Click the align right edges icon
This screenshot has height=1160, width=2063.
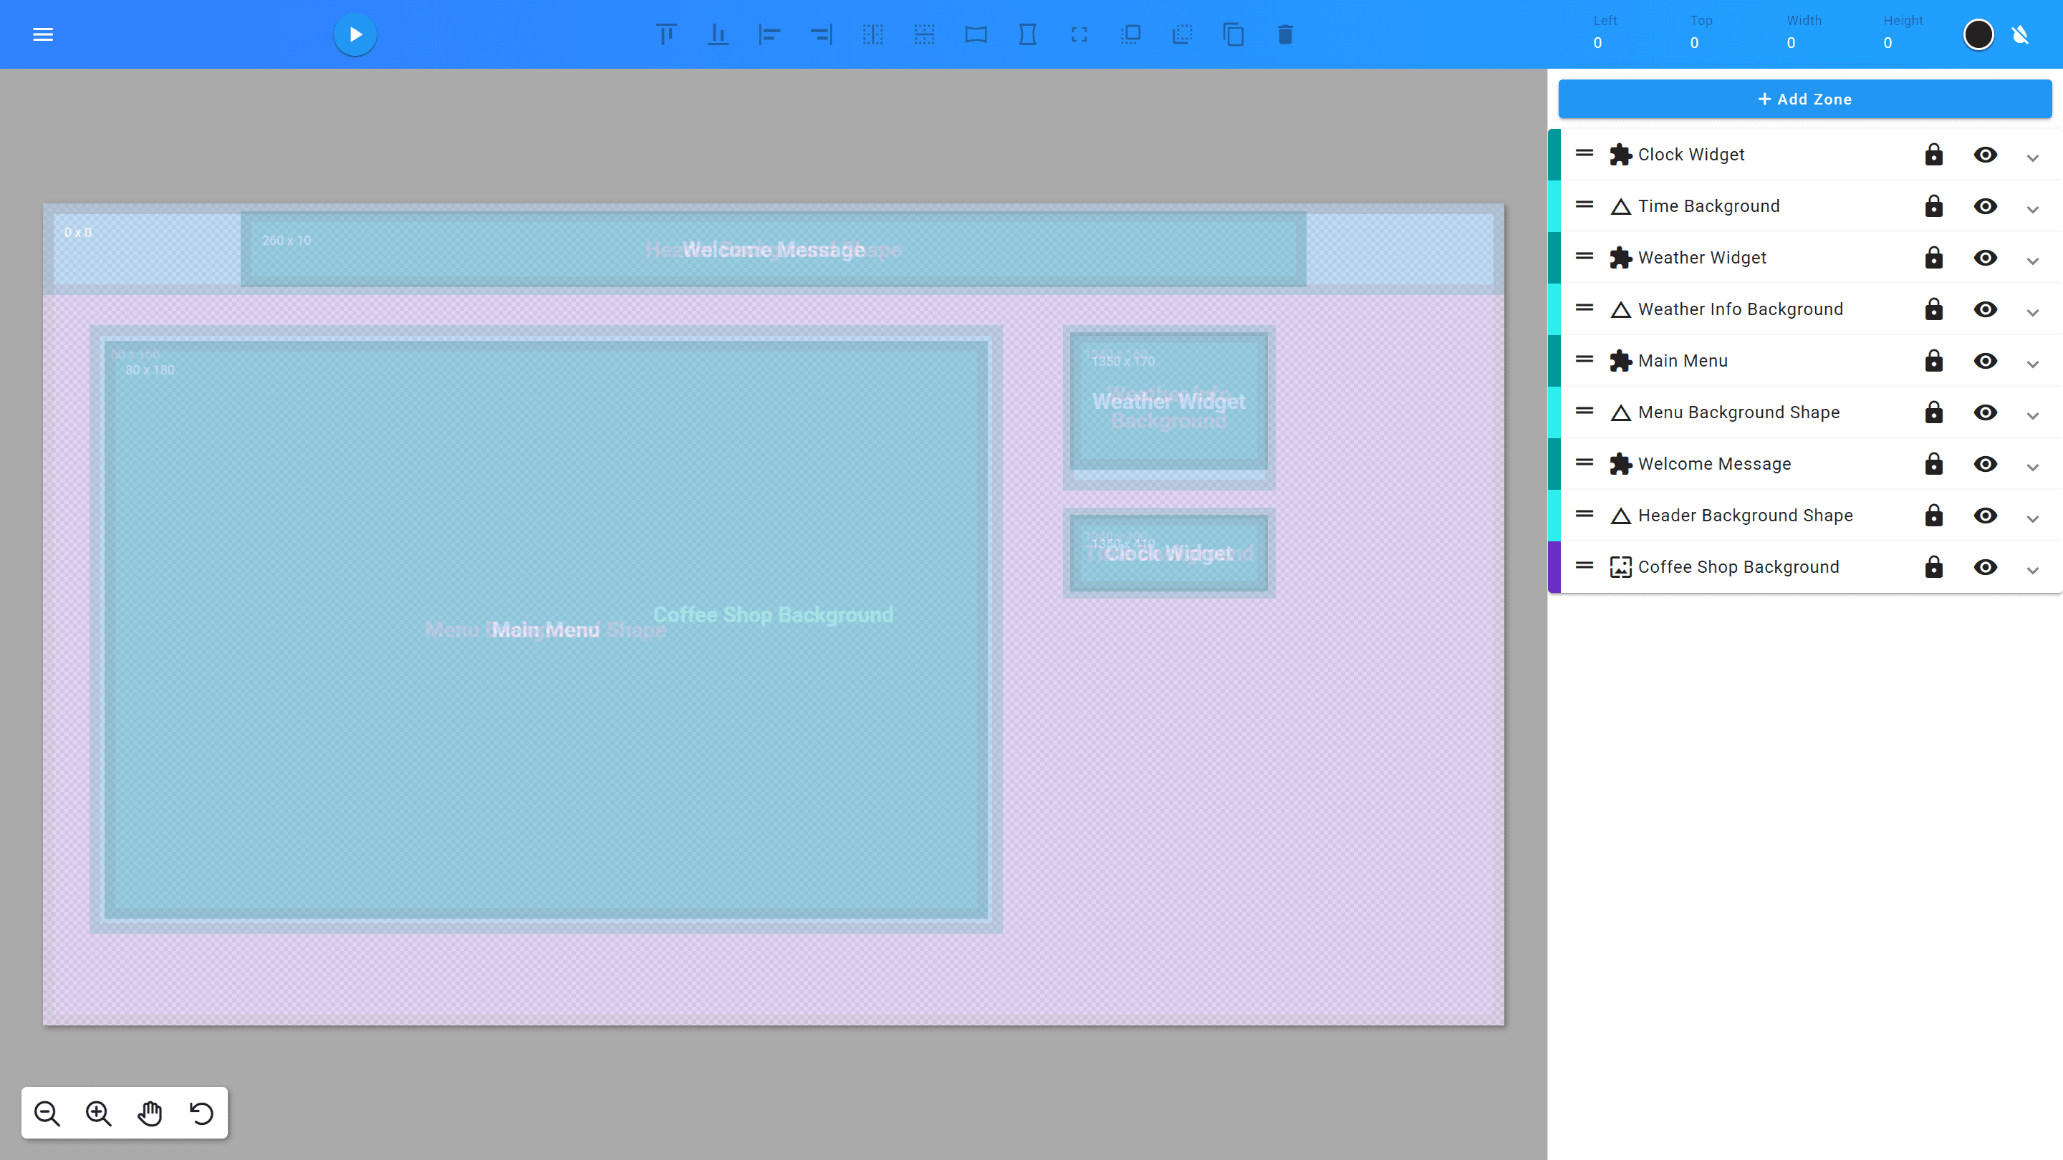pos(821,34)
